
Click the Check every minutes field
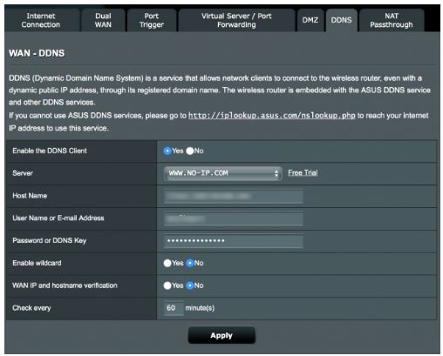(x=174, y=308)
